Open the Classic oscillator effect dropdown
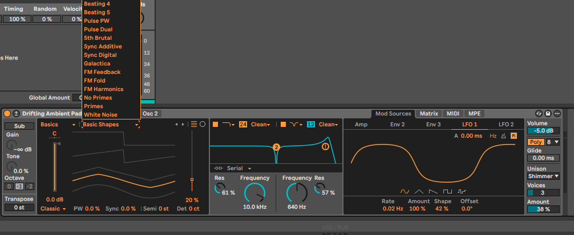Image resolution: width=574 pixels, height=235 pixels. tap(53, 209)
